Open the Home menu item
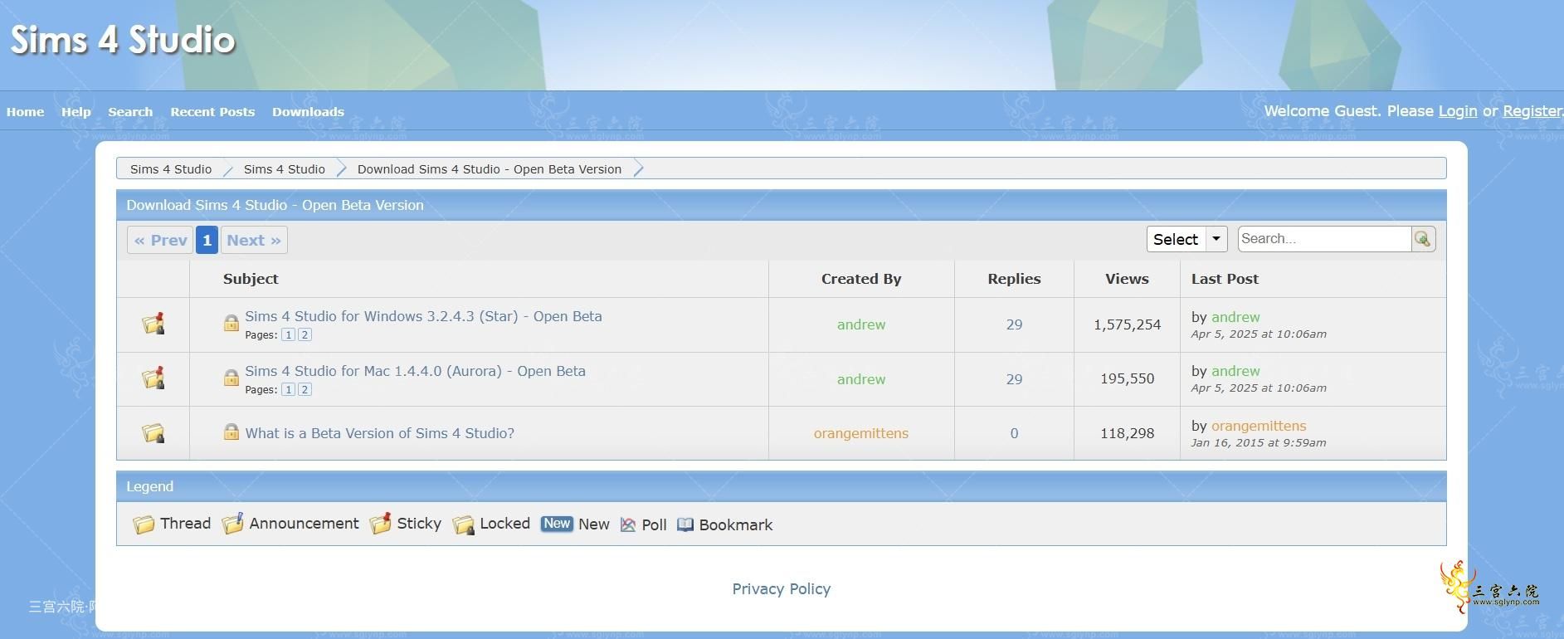The height and width of the screenshot is (639, 1564). [26, 112]
